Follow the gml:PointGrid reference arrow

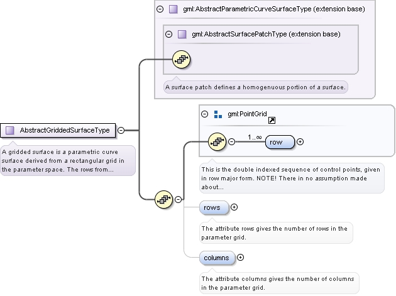coord(272,121)
